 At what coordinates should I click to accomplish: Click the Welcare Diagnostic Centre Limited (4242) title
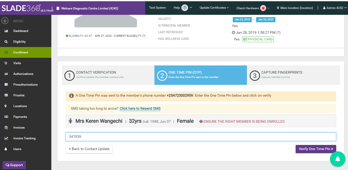tap(90, 8)
